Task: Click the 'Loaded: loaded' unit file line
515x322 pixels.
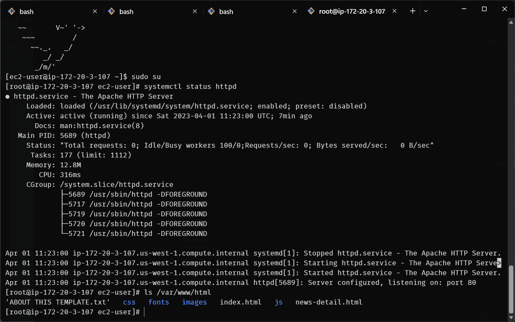Action: click(x=197, y=106)
